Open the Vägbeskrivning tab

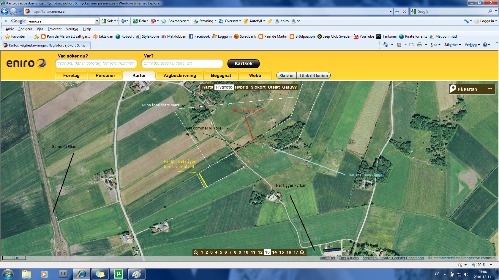pos(179,76)
